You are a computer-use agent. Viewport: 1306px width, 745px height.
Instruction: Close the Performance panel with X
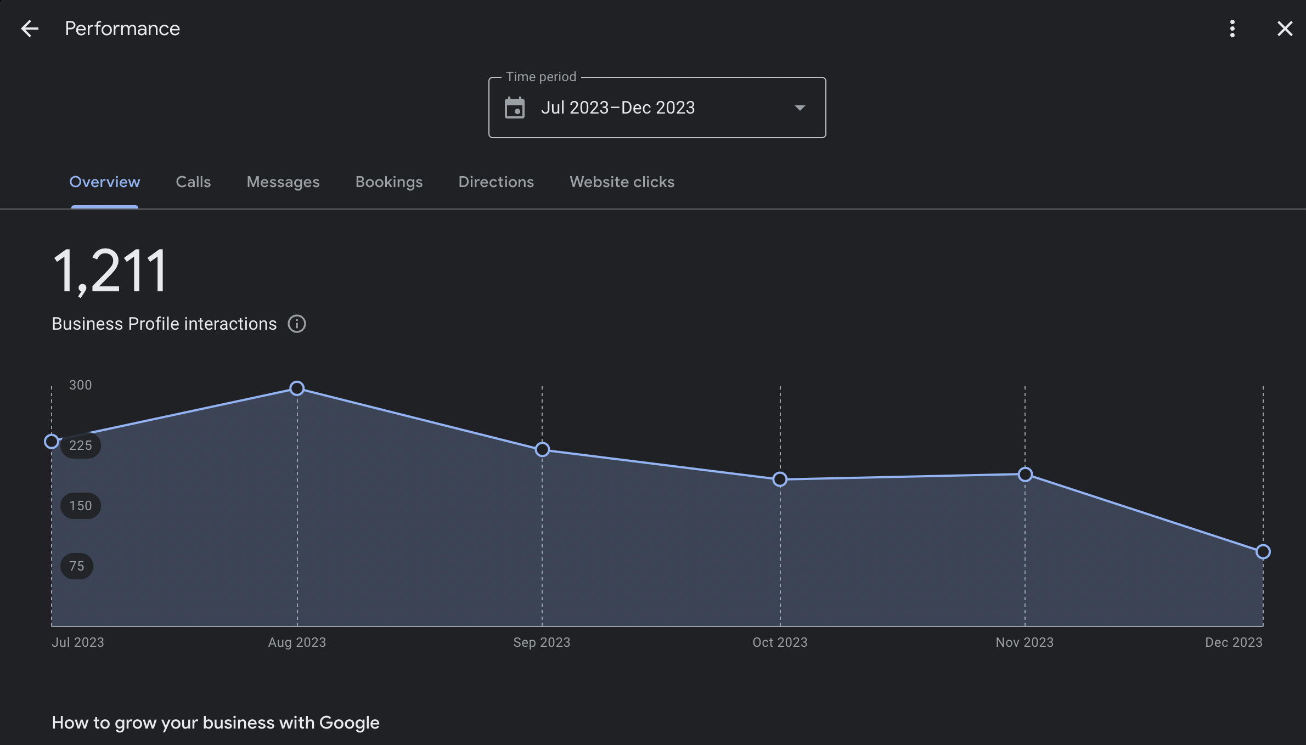tap(1285, 29)
